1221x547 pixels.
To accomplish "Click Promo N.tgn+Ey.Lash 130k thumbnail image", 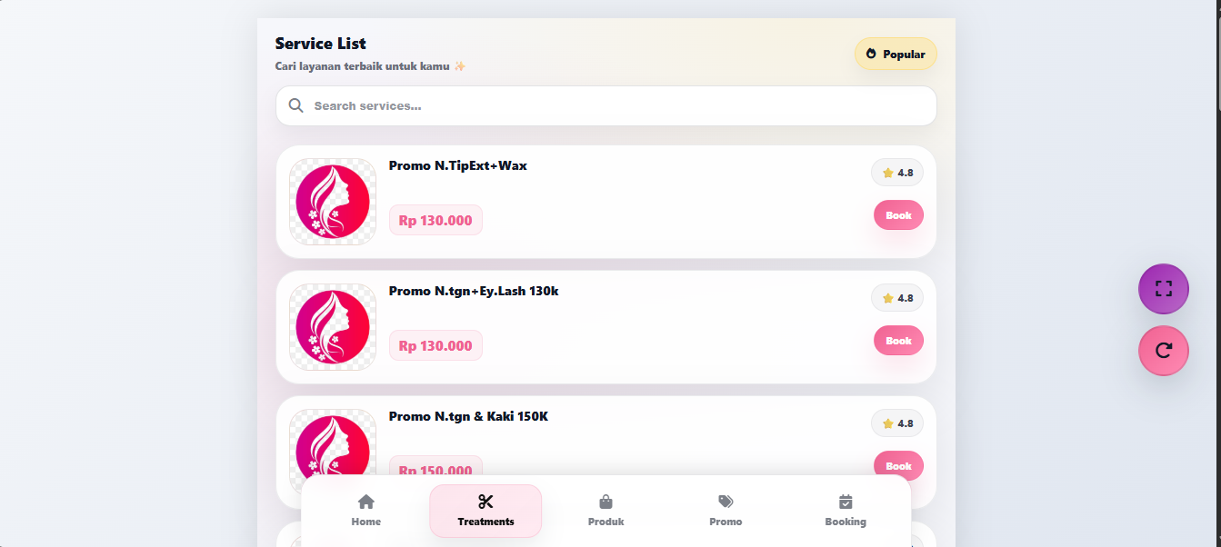I will 333,327.
